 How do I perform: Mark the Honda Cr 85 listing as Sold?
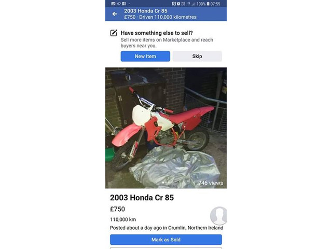(166, 240)
